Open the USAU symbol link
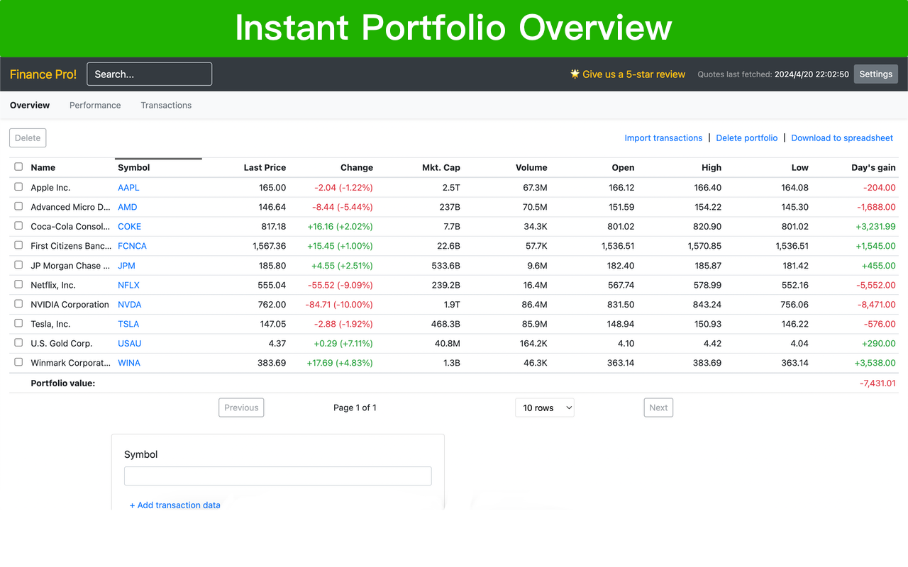Viewport: 908px width, 567px height. pos(130,343)
